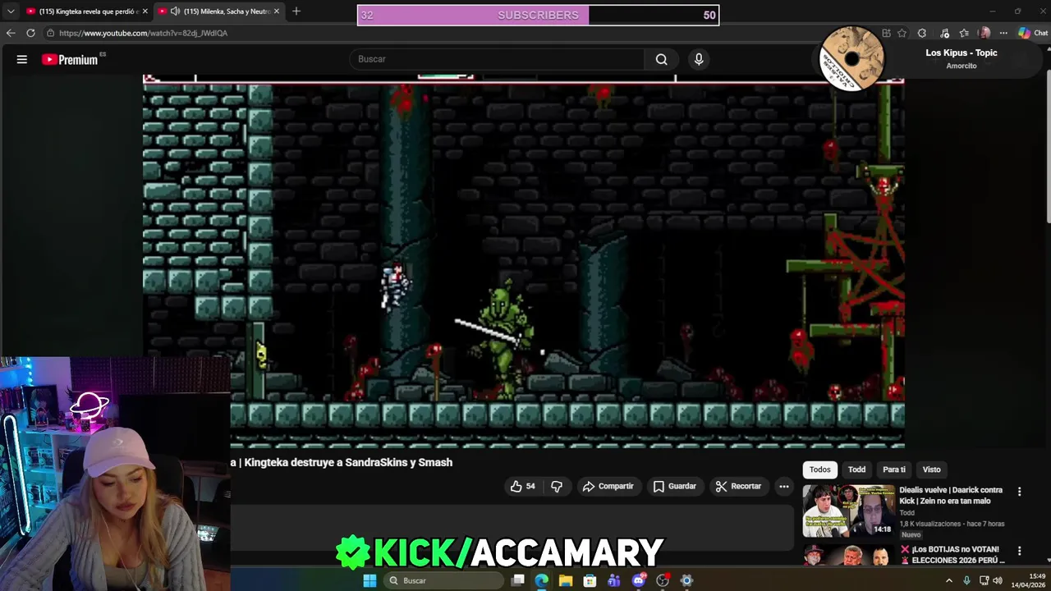Screen dimensions: 1051x591
Task: Click the YouTube search magnifier button
Action: pos(661,59)
